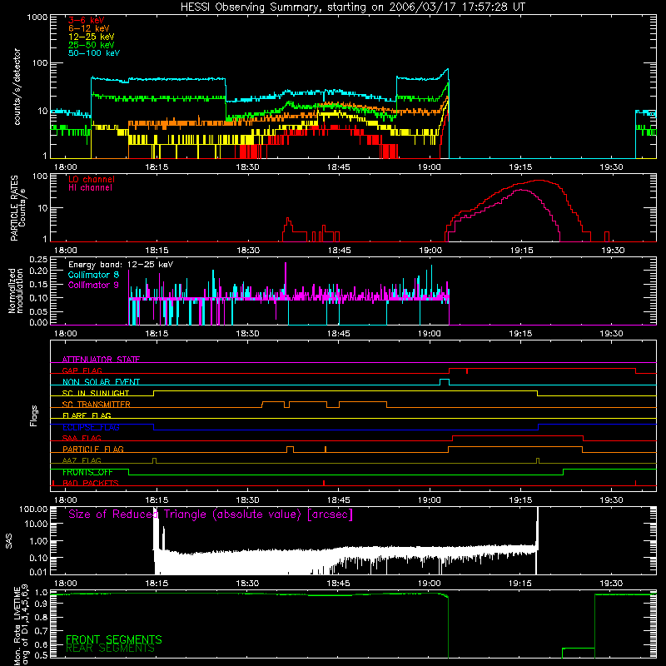666x666 pixels.
Task: Select the Collimator 9 legend label
Action: [x=93, y=285]
